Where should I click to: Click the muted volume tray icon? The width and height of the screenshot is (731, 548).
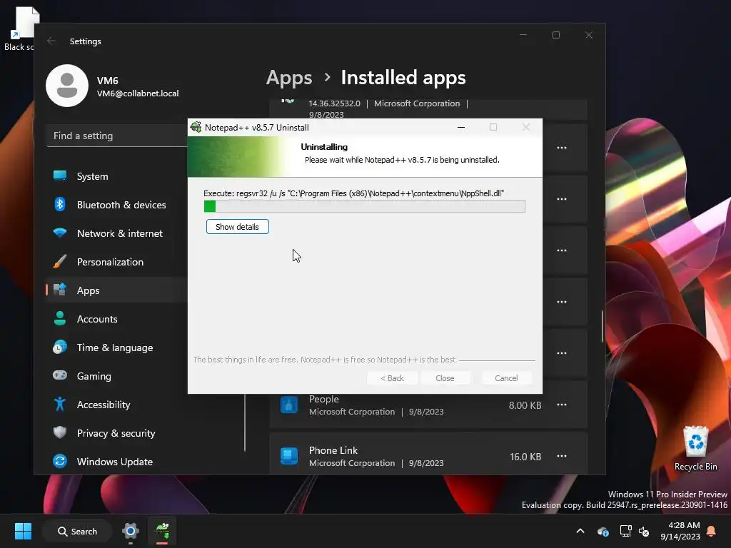point(644,531)
